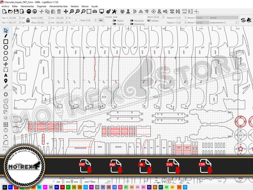Open the Herramientas láser menu

(59, 6)
